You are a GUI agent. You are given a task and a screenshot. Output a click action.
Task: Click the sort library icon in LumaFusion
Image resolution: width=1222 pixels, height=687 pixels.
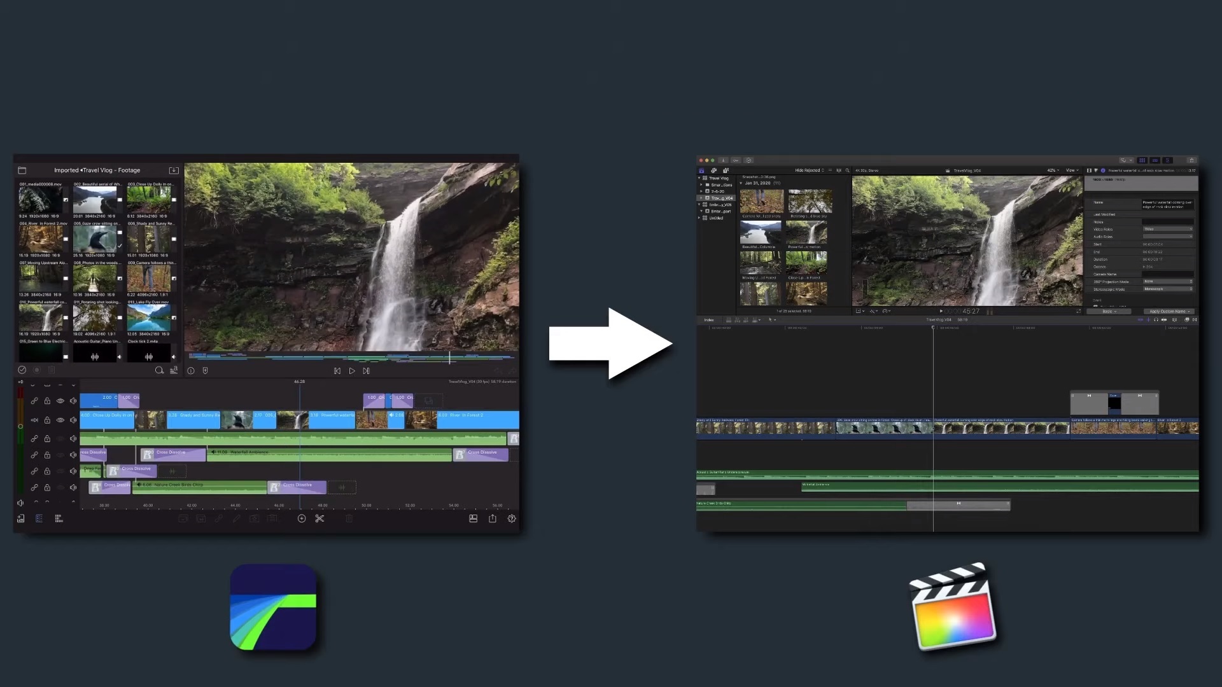tap(173, 370)
